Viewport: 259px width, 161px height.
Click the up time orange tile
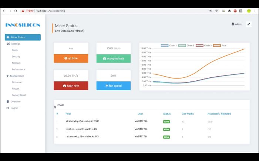coord(71,58)
